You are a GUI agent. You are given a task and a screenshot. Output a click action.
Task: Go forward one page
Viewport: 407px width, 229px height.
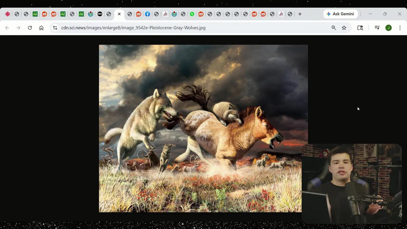(18, 28)
